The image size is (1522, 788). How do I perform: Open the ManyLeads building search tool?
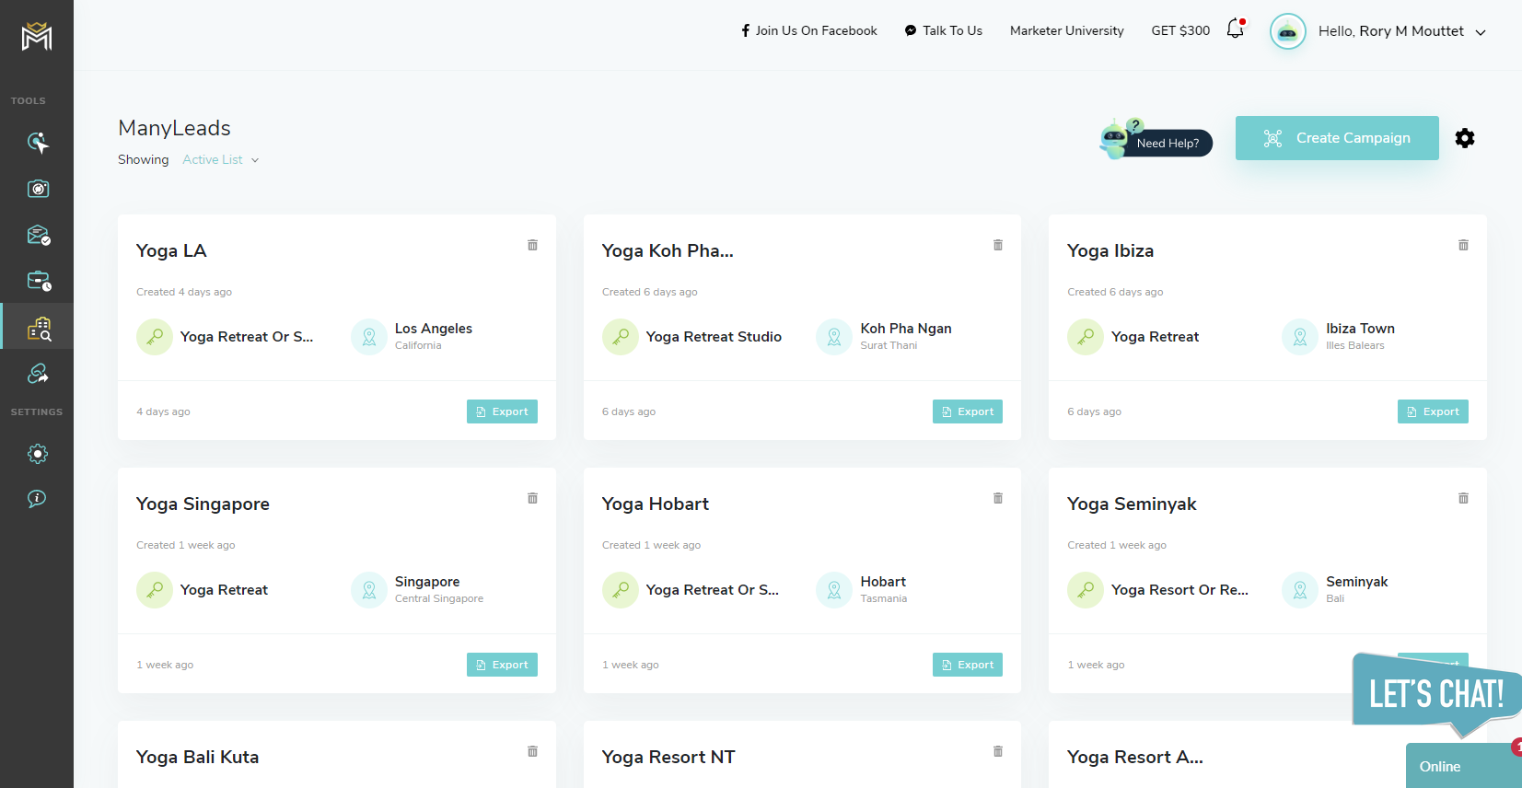[x=38, y=328]
